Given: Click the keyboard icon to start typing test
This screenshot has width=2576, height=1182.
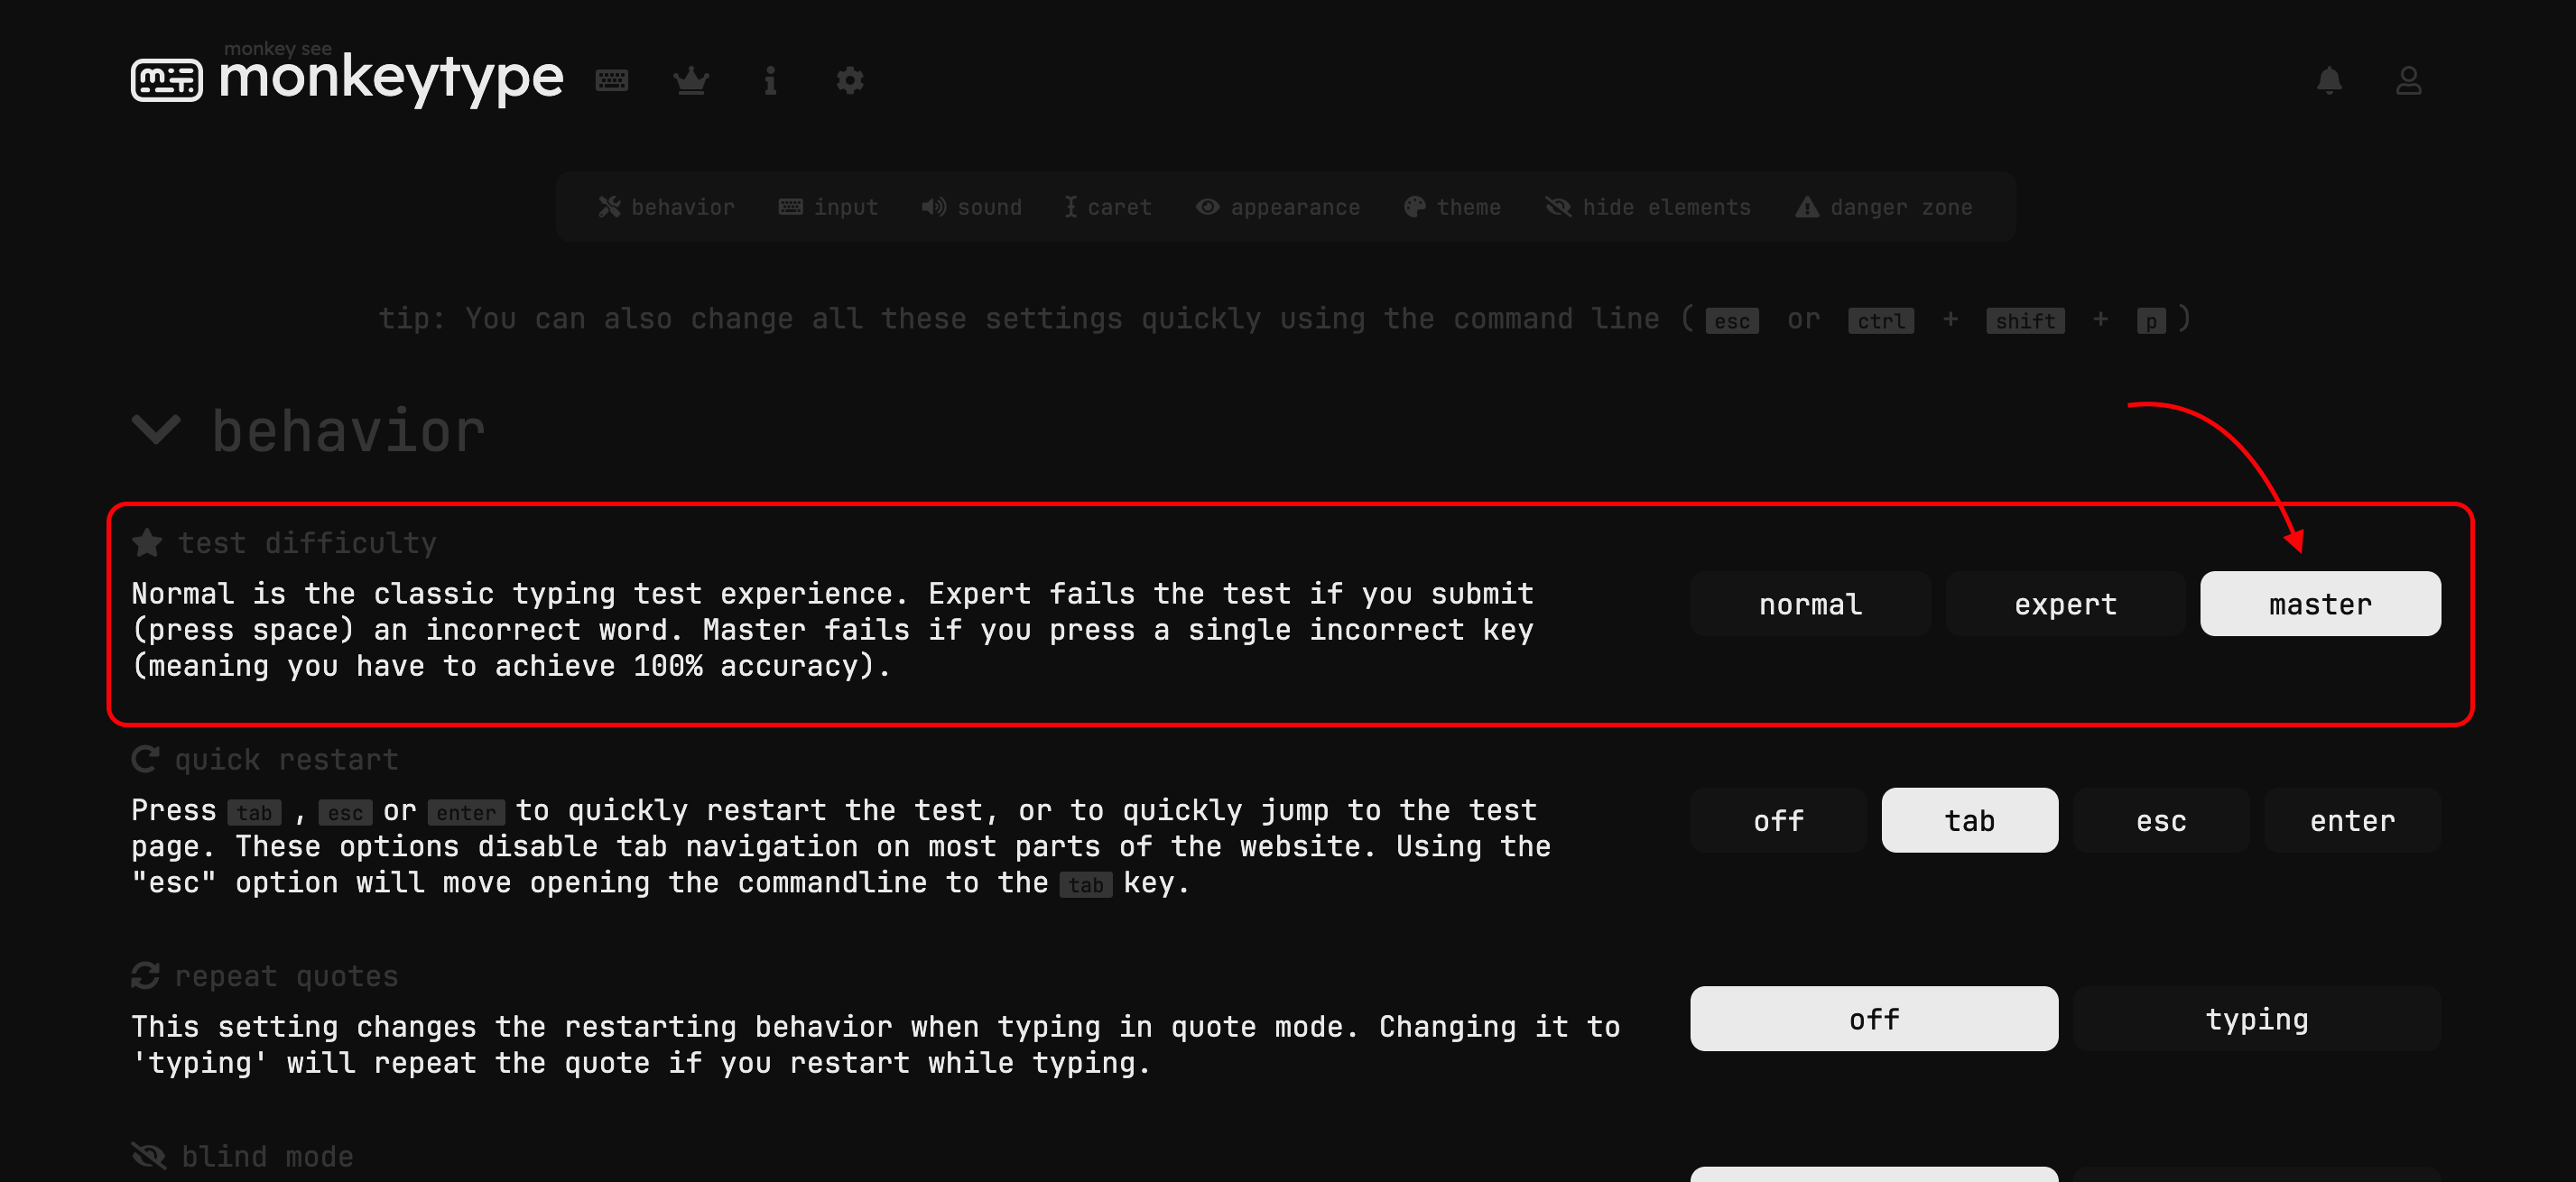Looking at the screenshot, I should pyautogui.click(x=611, y=81).
